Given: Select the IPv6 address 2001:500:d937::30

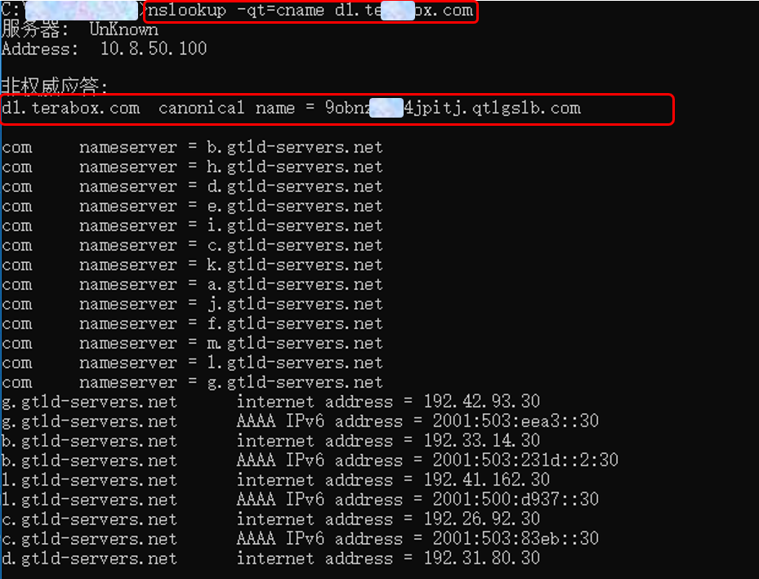Looking at the screenshot, I should point(516,499).
